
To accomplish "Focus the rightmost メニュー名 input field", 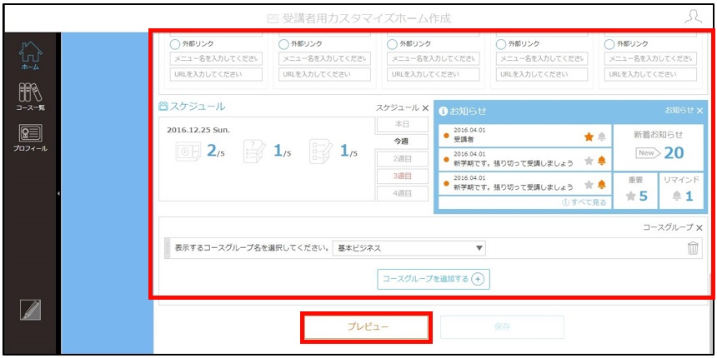I will [x=650, y=58].
